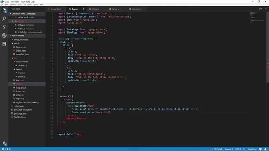
Task: Open notelist.js src/components in Open Editors
Action: (27, 32)
